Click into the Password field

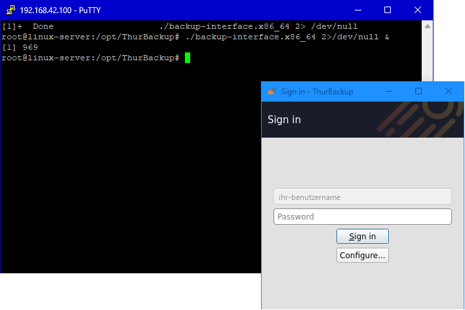pyautogui.click(x=363, y=217)
